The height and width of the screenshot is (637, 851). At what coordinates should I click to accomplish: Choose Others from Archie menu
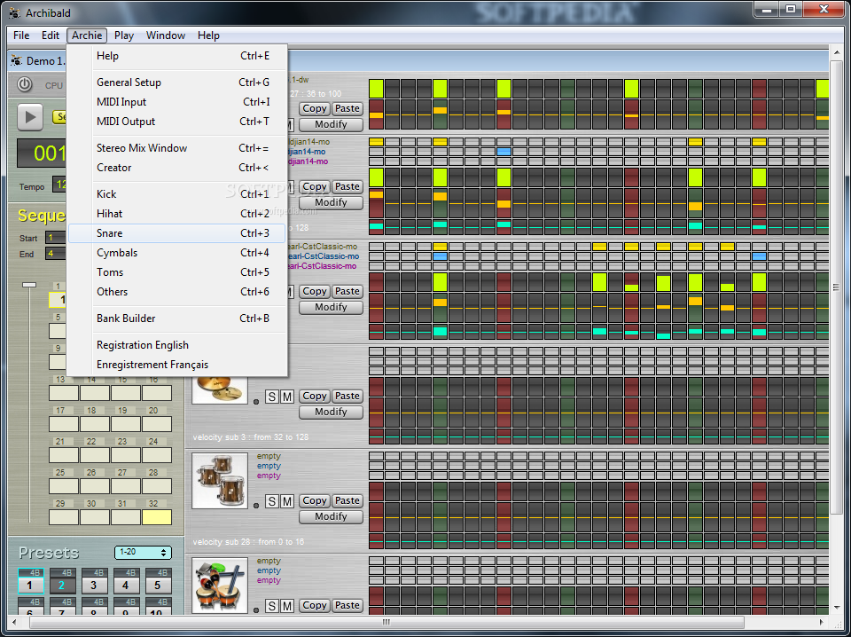tap(176, 292)
